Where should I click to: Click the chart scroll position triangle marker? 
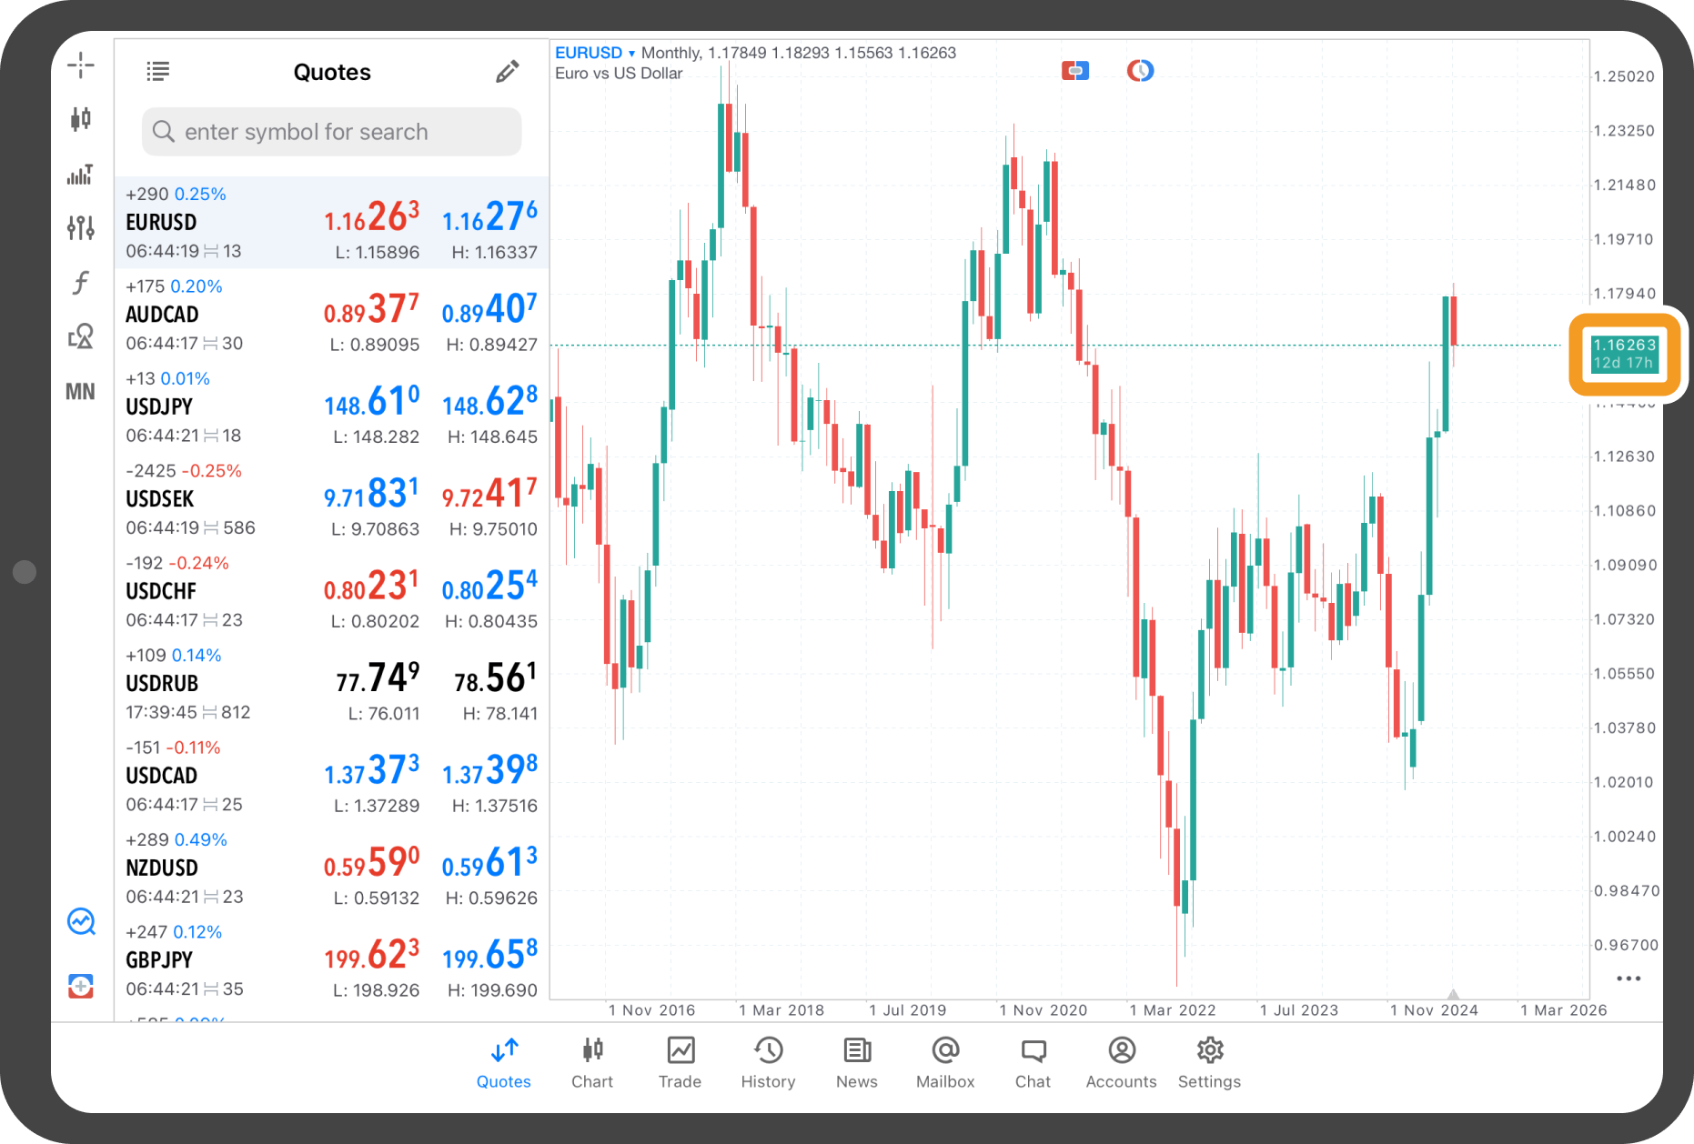pos(1453,994)
